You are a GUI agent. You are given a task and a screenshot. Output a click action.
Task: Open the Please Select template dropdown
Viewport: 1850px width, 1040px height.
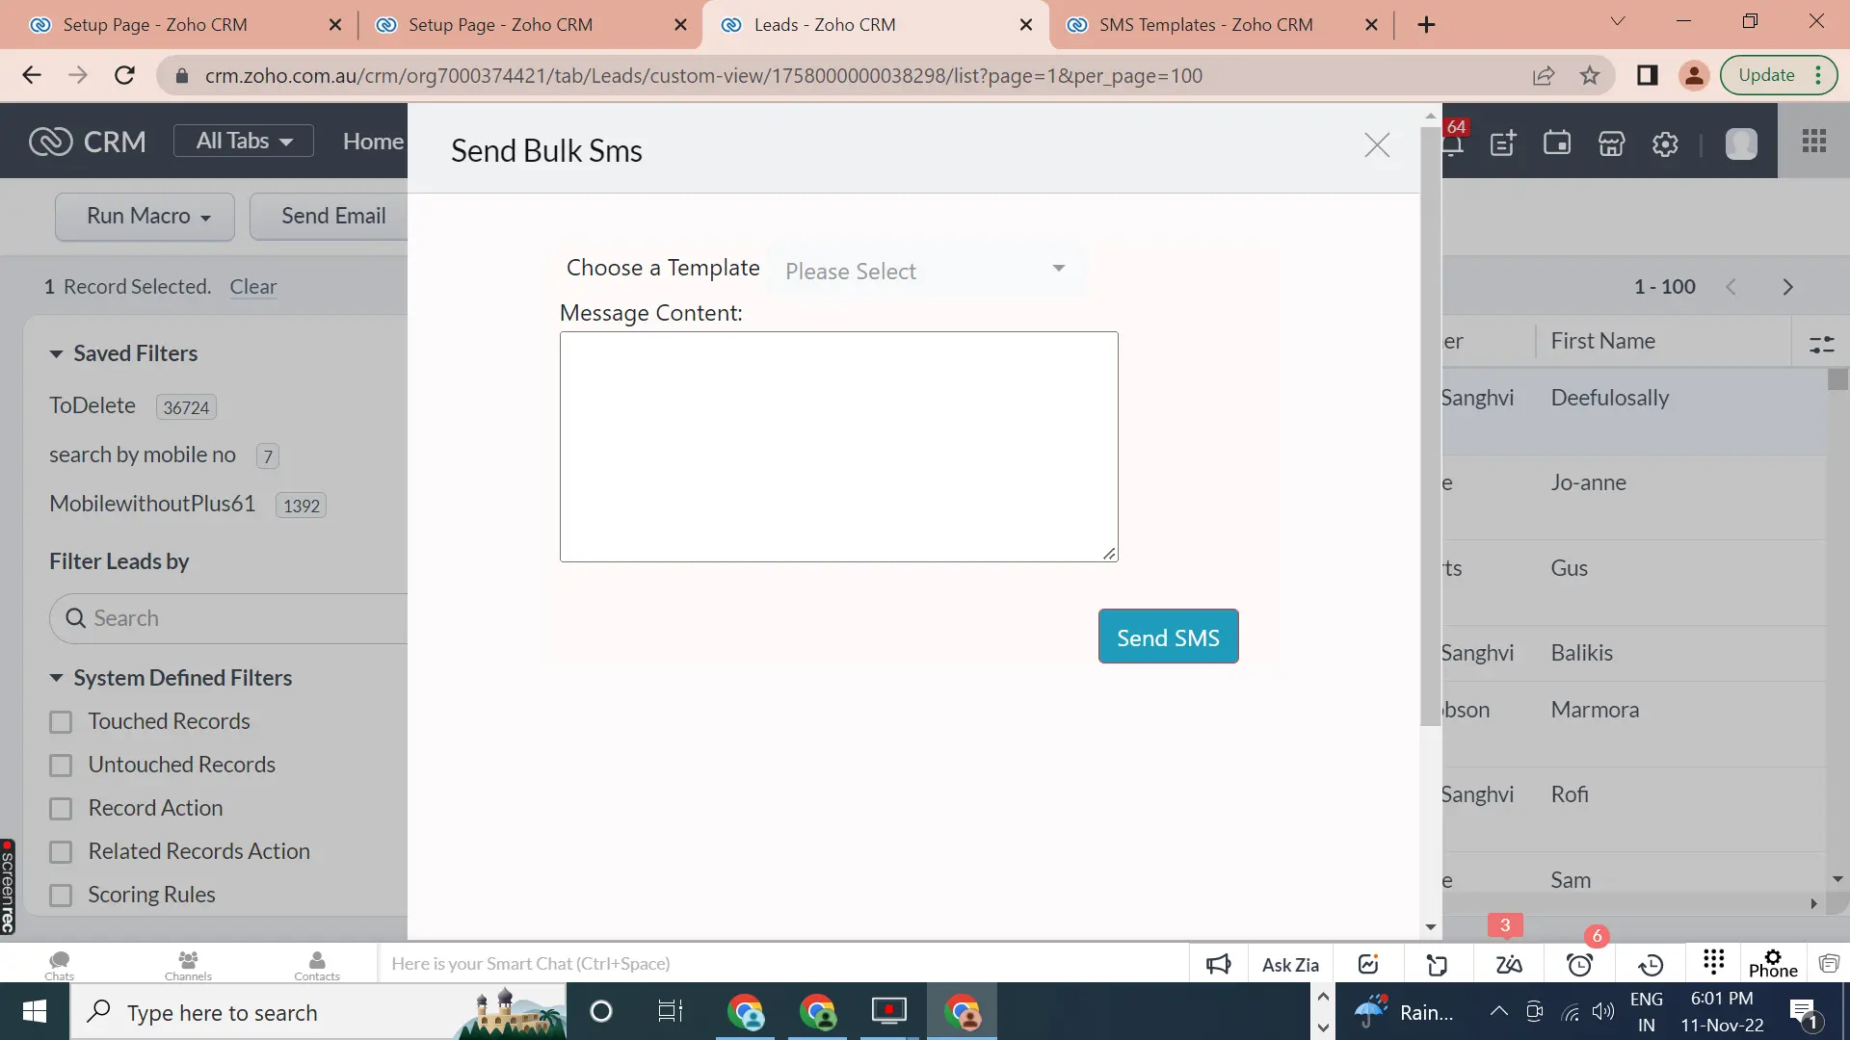tap(925, 271)
